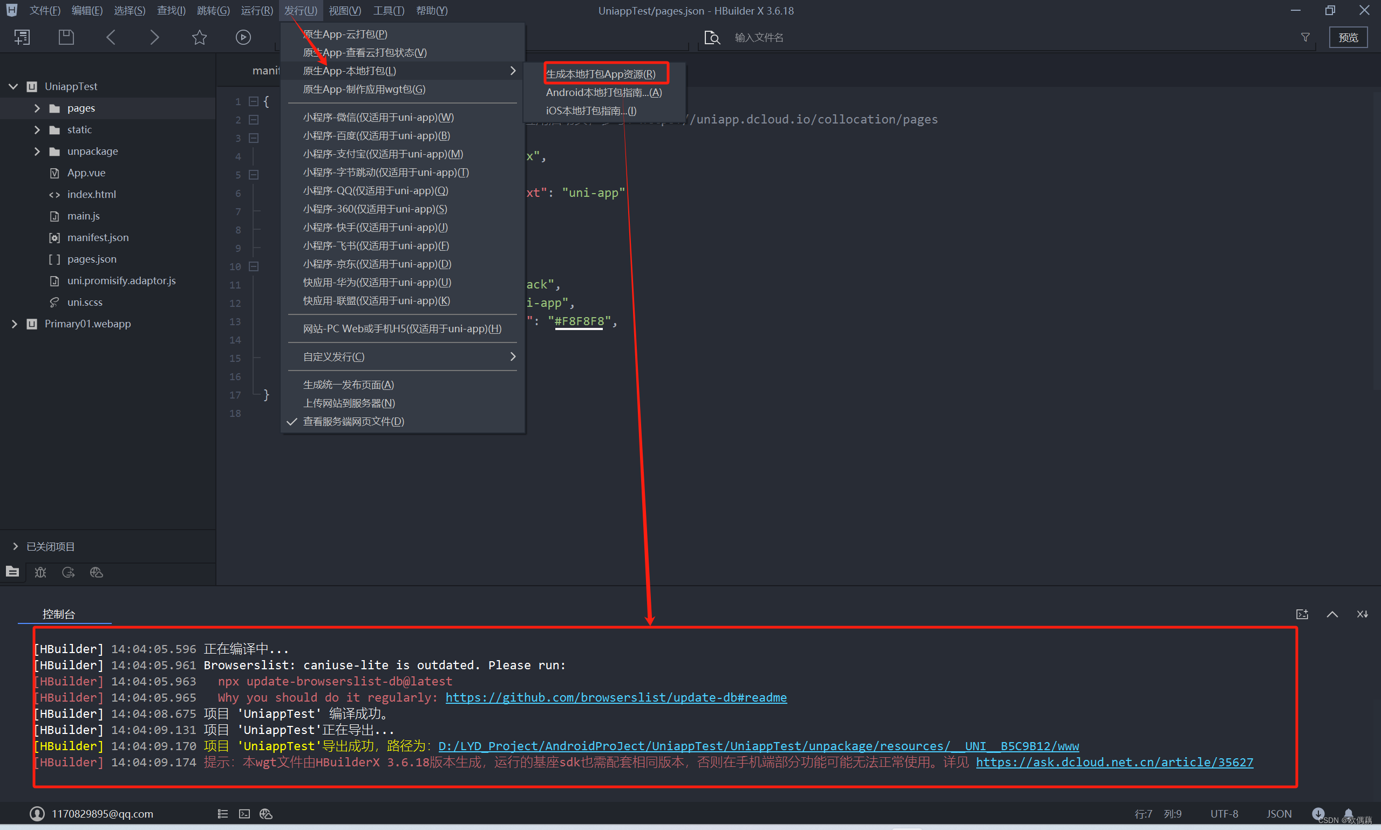Select the New File icon on toolbar
1381x830 pixels.
(x=22, y=37)
